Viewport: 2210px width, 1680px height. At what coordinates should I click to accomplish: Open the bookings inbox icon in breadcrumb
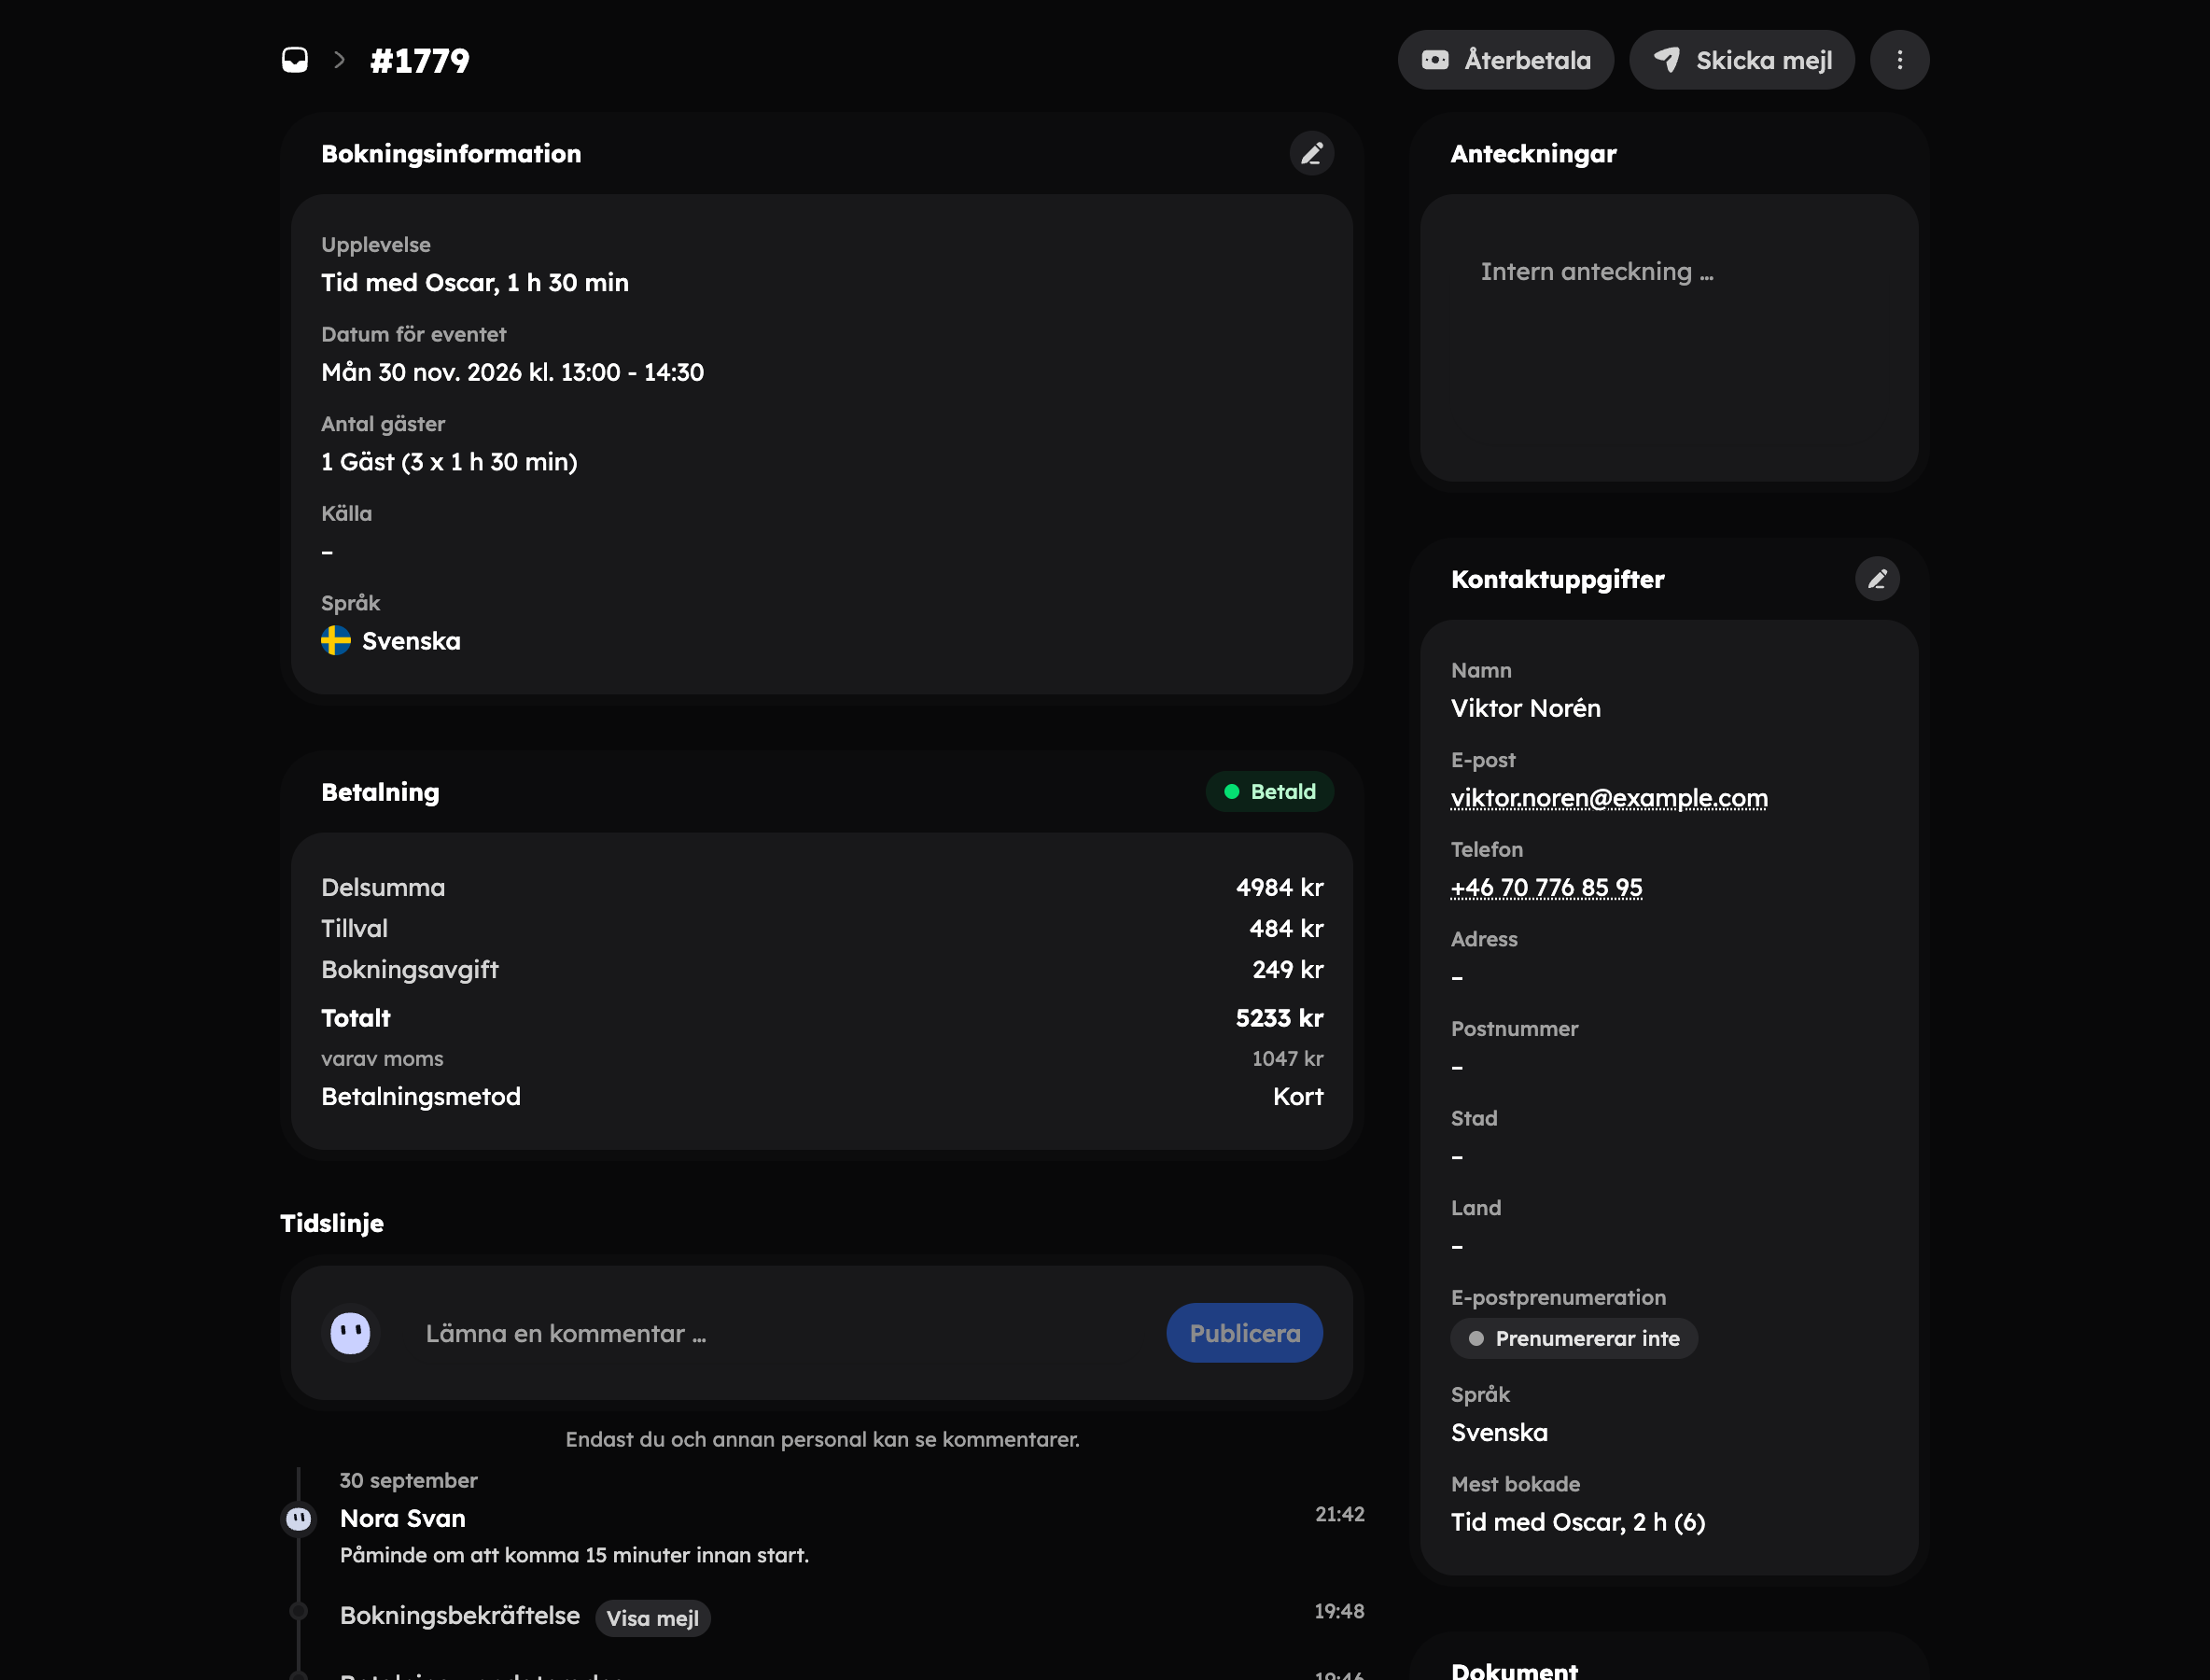(295, 60)
